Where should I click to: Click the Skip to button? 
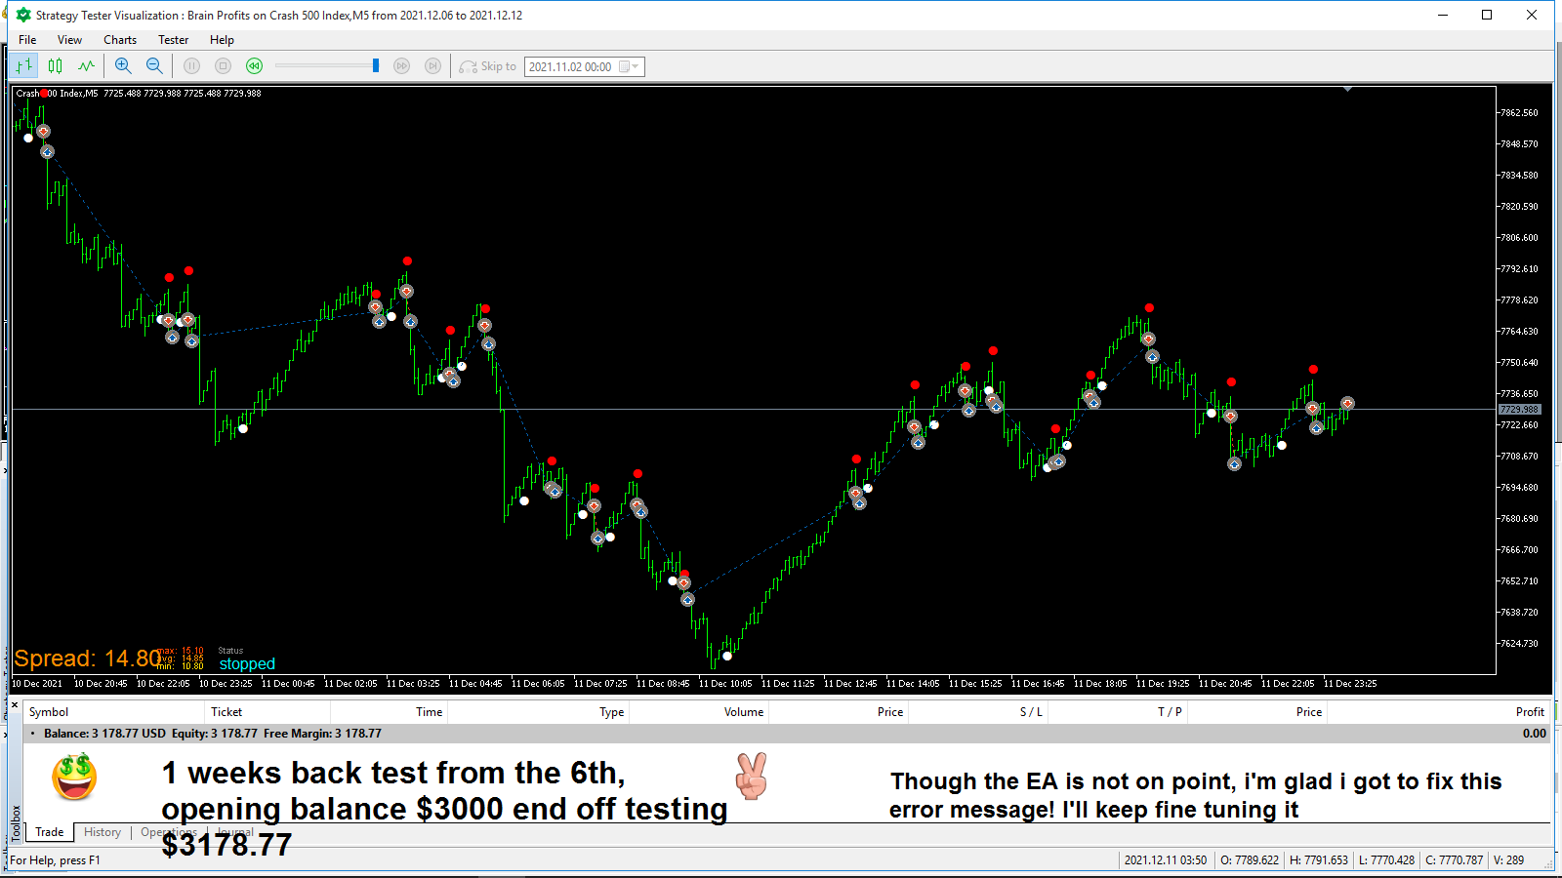pyautogui.click(x=488, y=66)
